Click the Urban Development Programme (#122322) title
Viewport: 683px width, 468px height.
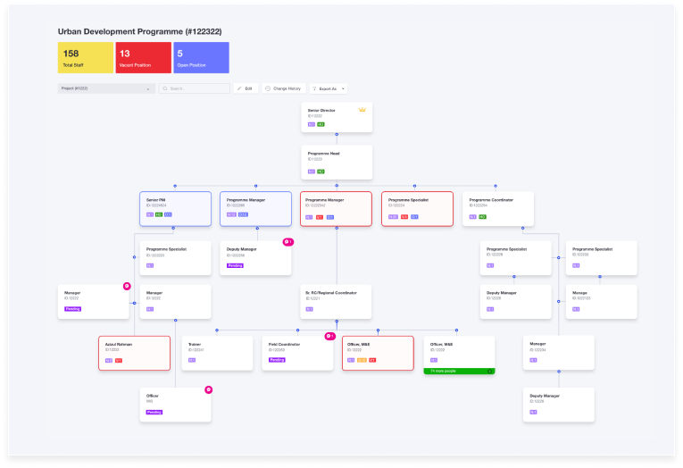140,31
